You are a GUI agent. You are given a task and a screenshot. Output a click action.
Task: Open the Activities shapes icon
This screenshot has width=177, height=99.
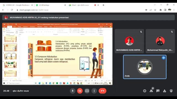click(x=165, y=91)
